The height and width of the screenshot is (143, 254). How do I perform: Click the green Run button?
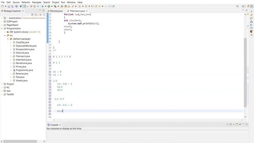[x=49, y=6]
